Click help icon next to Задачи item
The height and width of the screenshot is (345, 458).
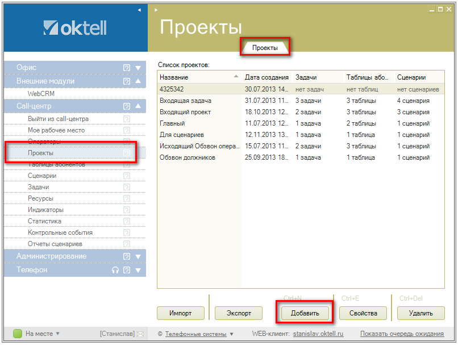click(x=127, y=188)
